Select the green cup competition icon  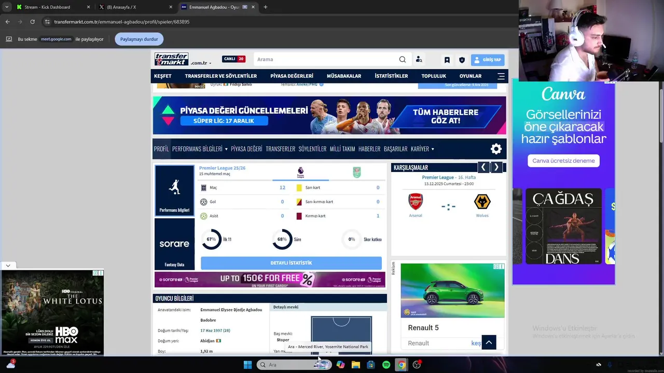357,173
